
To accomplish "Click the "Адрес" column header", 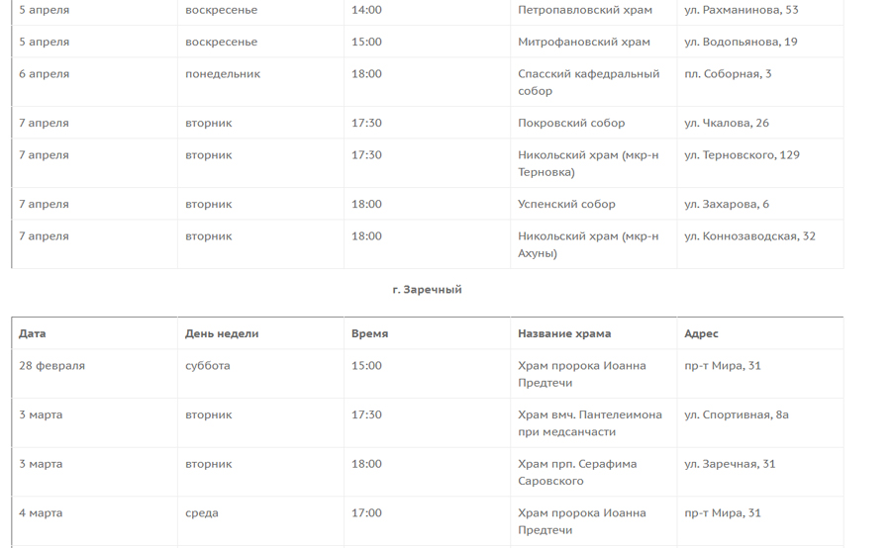I will [x=701, y=333].
